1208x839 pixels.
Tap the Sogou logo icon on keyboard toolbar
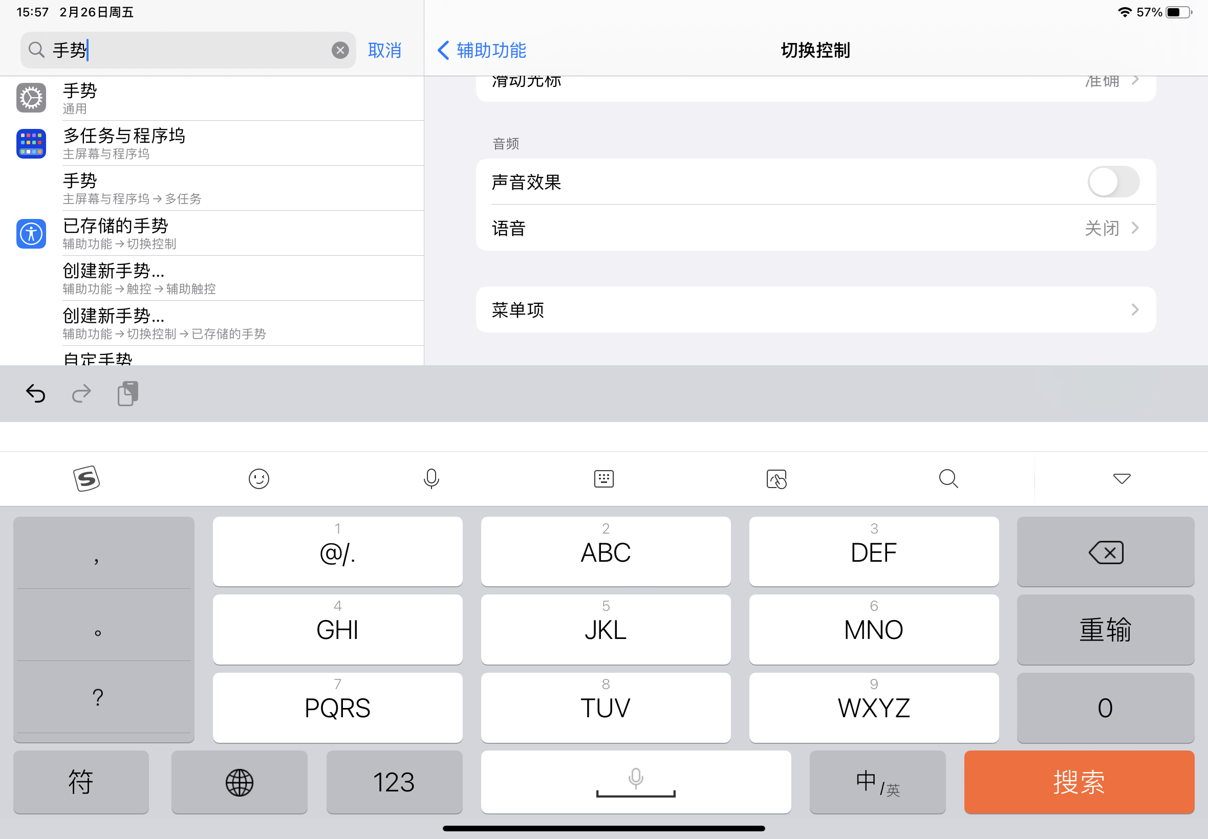(x=86, y=478)
